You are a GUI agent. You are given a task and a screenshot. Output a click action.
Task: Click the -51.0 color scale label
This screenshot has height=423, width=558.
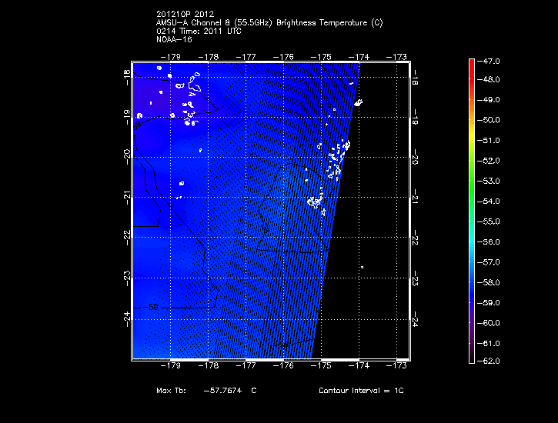point(492,140)
